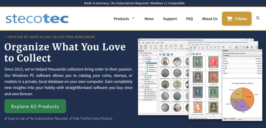This screenshot has width=266, height=128.
Task: Click Restore icon in Coin Collector toolbar
Action: pos(166,46)
